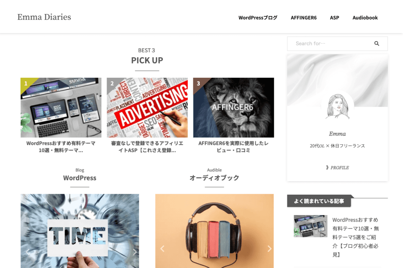Go back in WordPress slider left arrow
Viewport: 403px width, 268px height.
[28, 252]
